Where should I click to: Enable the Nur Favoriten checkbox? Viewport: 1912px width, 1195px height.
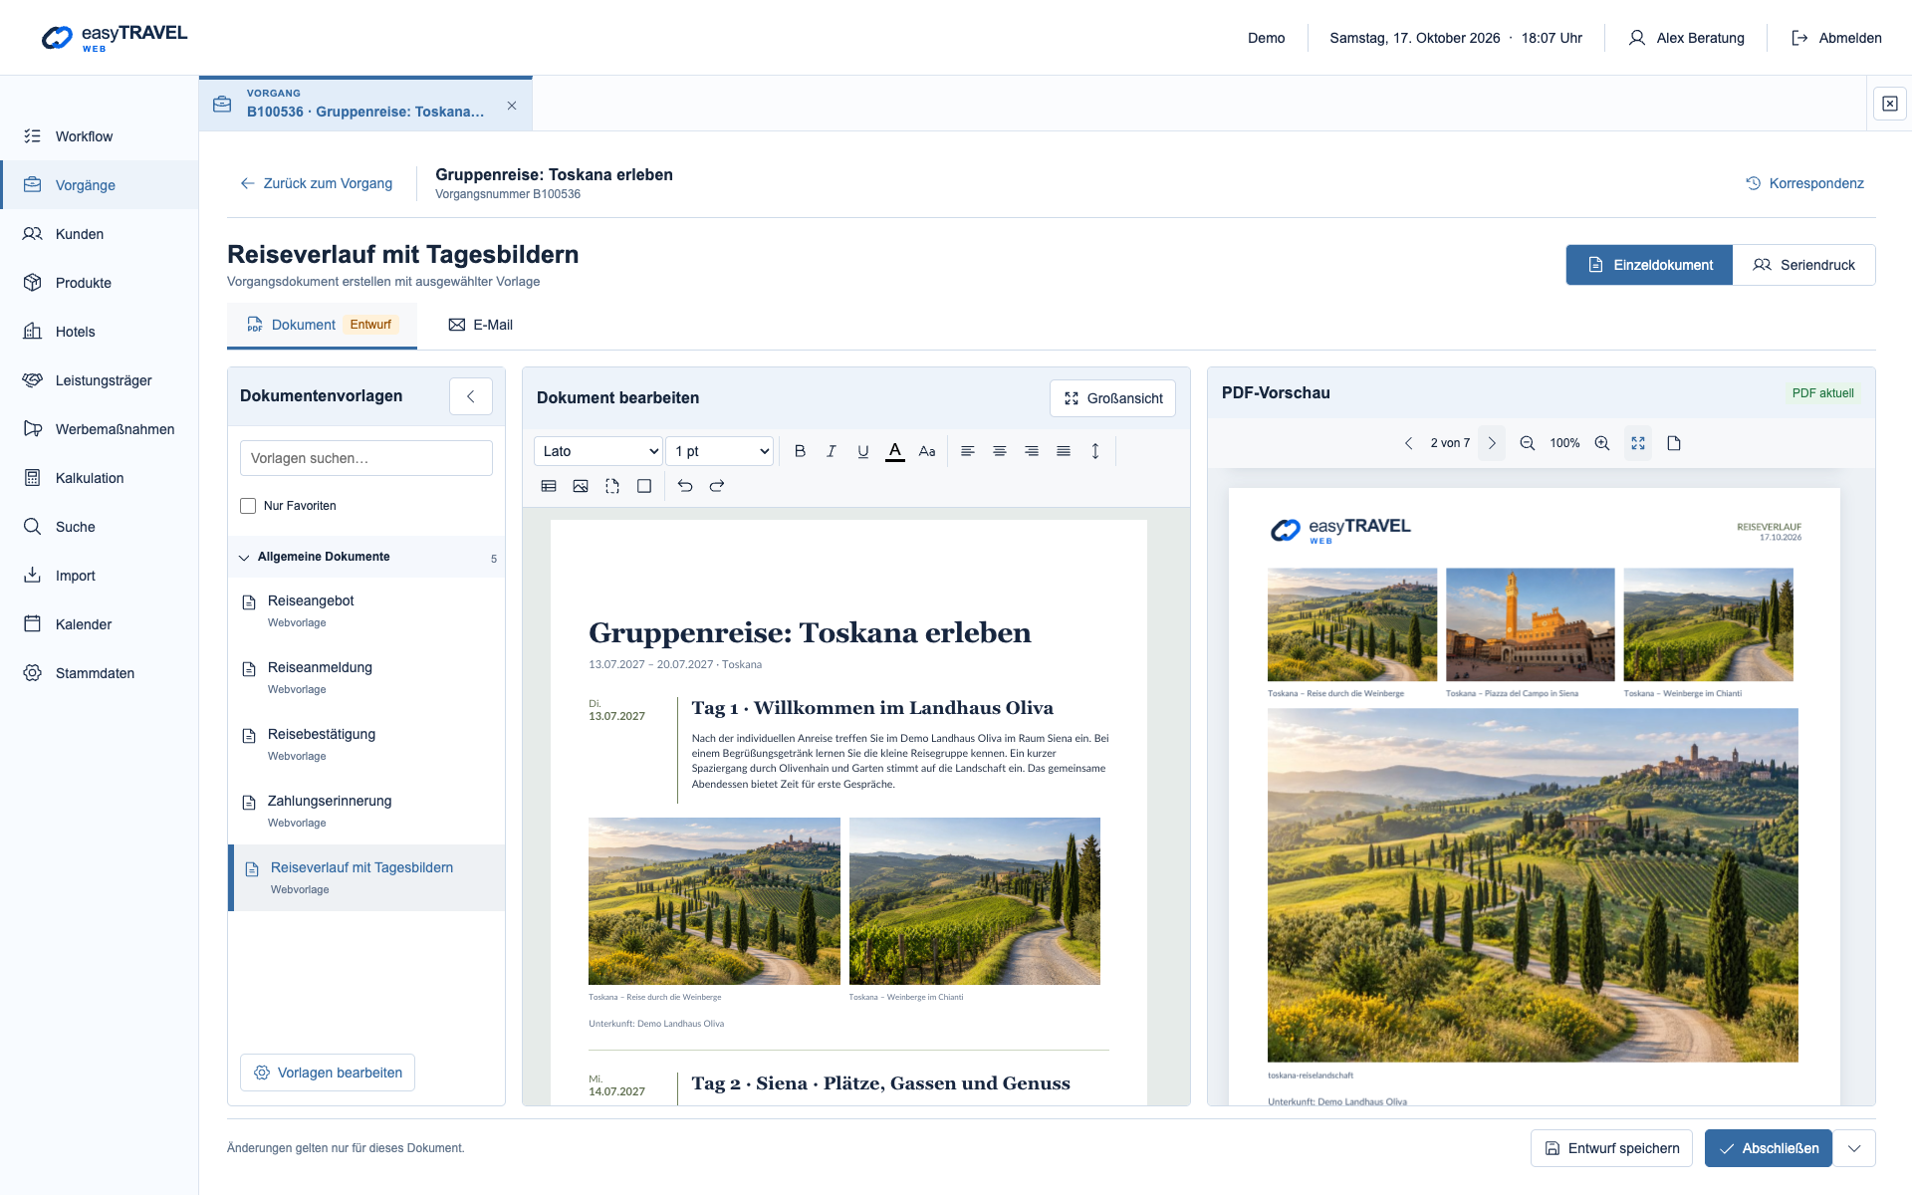248,506
